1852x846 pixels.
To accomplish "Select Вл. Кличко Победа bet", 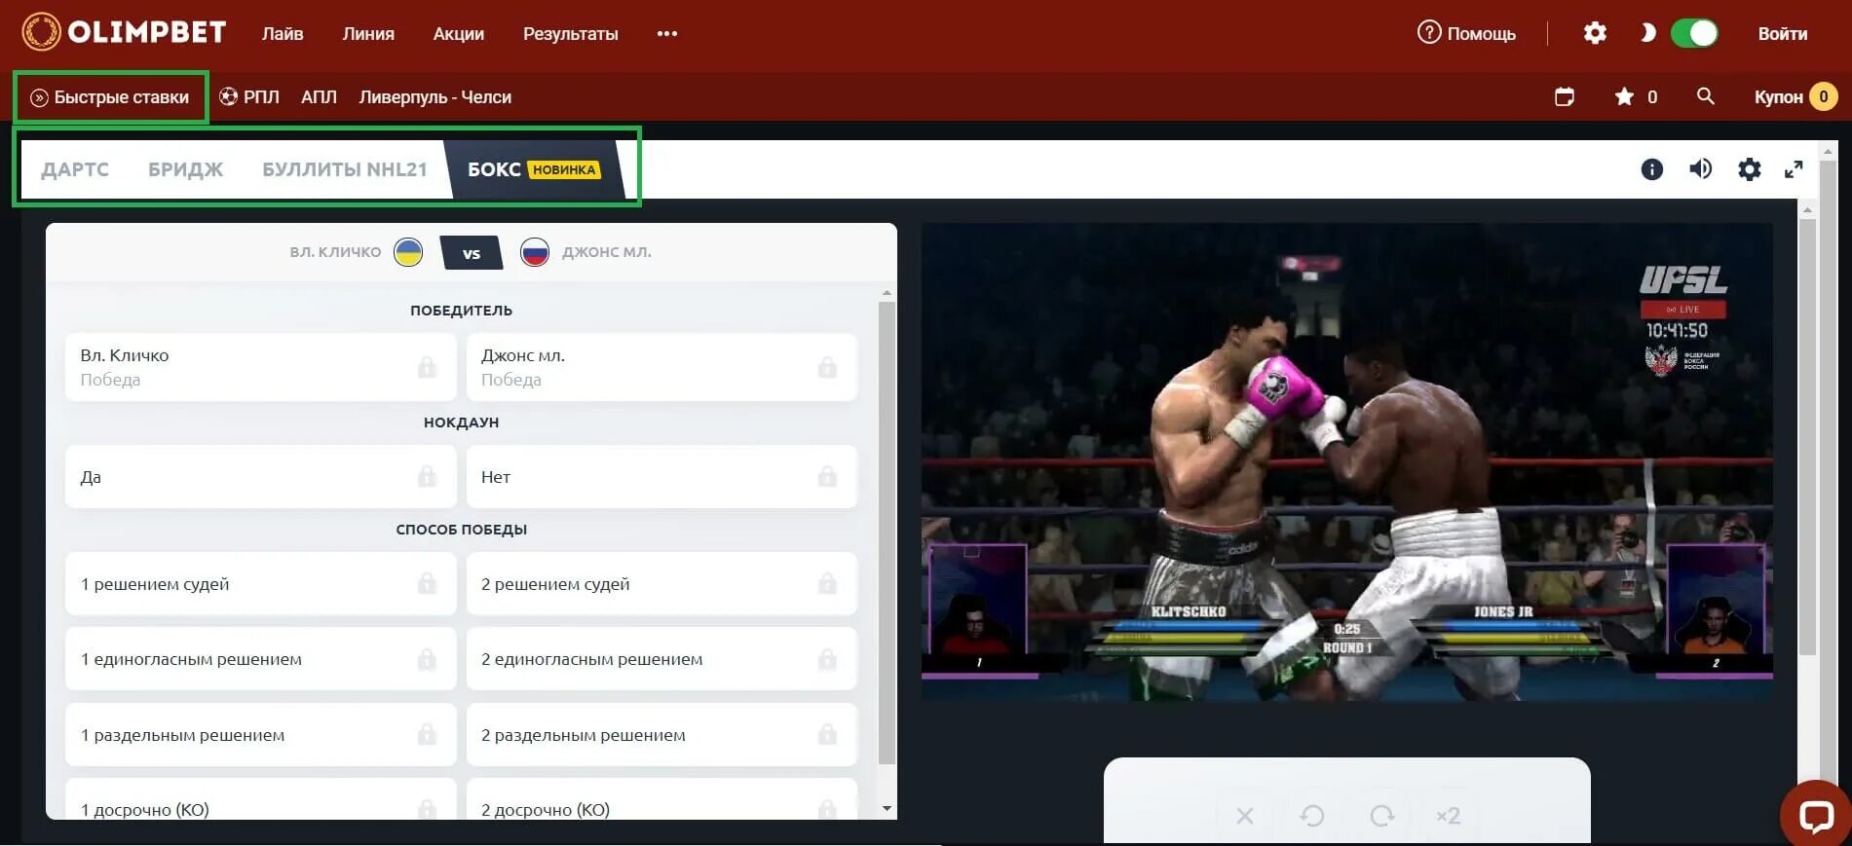I will pyautogui.click(x=260, y=367).
